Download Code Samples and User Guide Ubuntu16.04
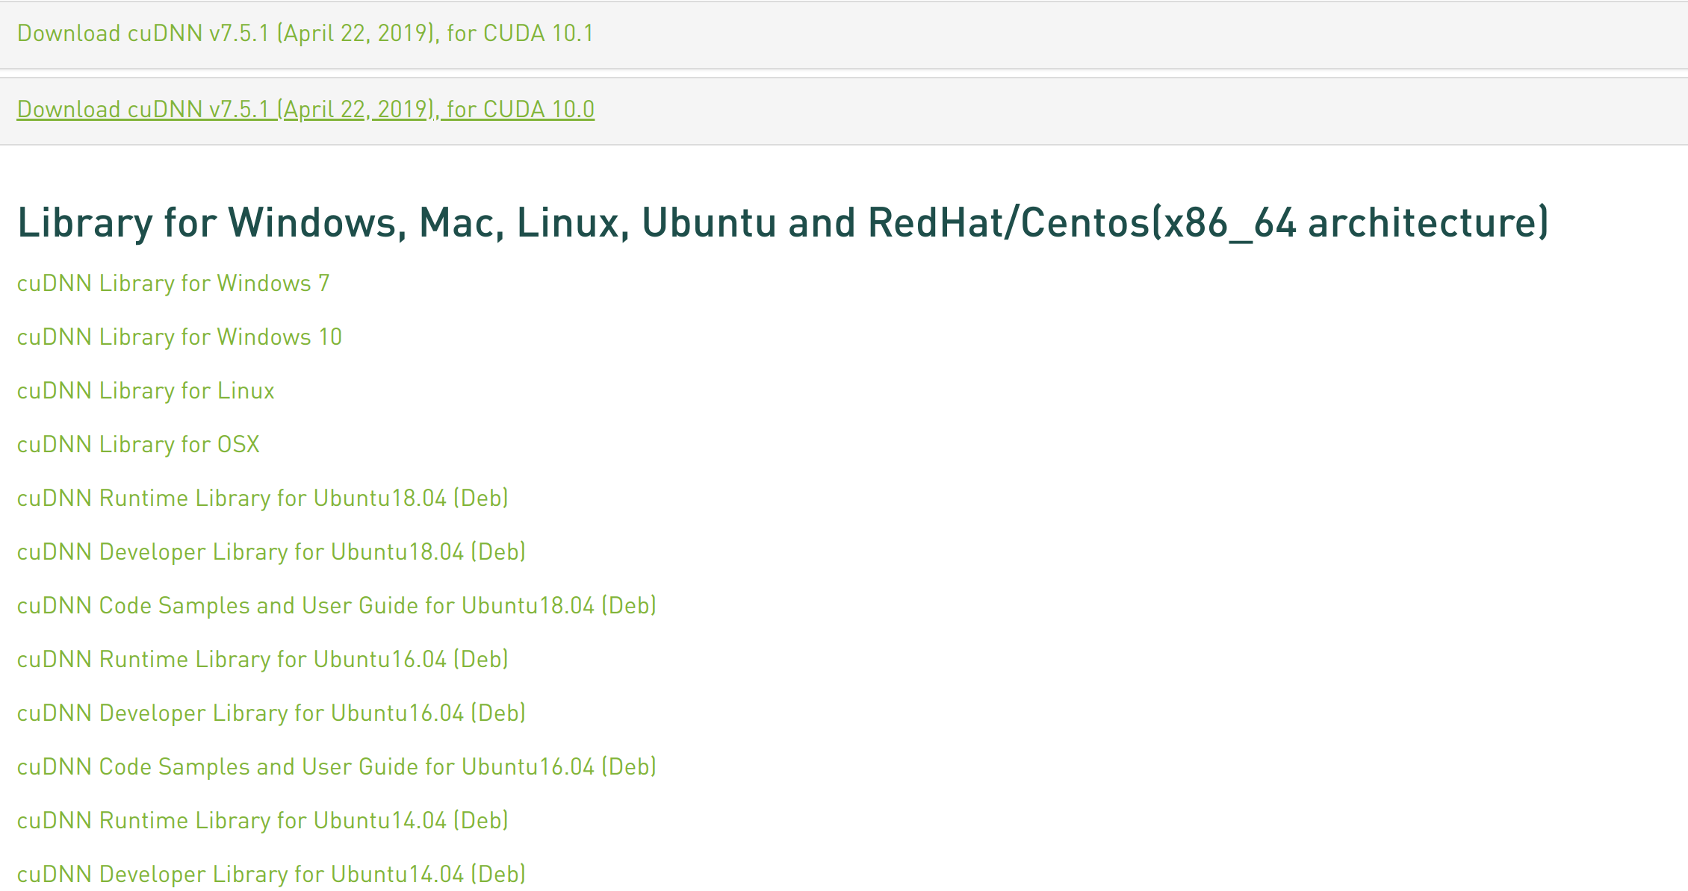This screenshot has height=891, width=1688. tap(336, 767)
